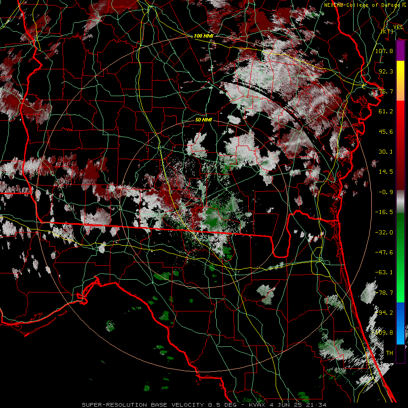Image resolution: width=408 pixels, height=408 pixels.
Task: Click the 76.7 velocity scale value
Action: 386,91
